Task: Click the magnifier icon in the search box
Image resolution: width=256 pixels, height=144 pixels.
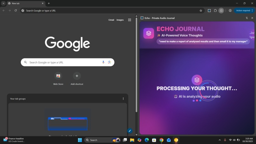Action: coord(25,62)
